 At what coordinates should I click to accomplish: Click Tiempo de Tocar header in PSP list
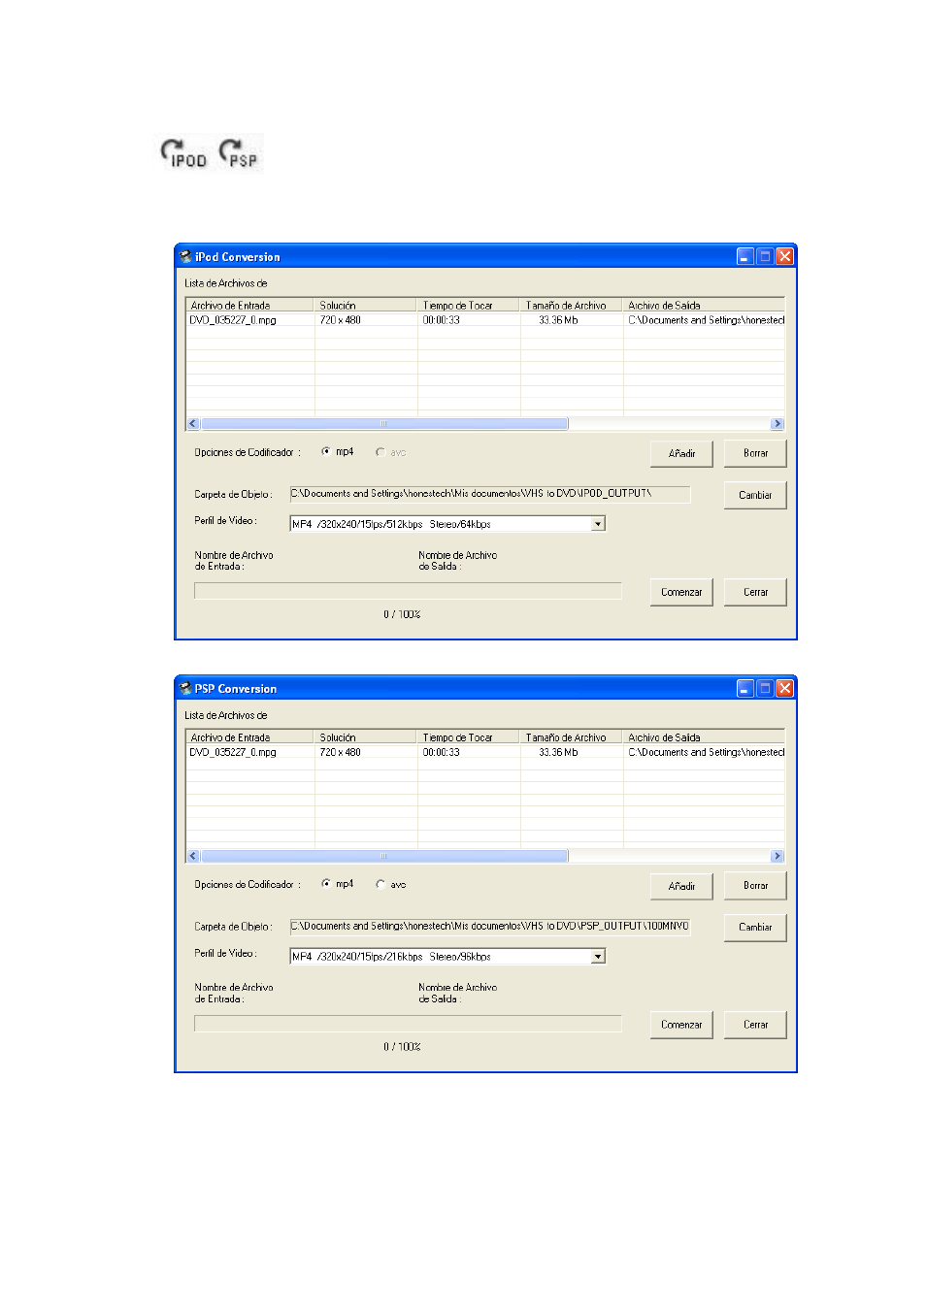(x=469, y=737)
